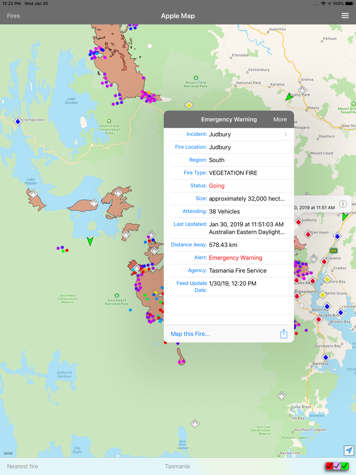Select the Fire Location Judbury row

(229, 147)
